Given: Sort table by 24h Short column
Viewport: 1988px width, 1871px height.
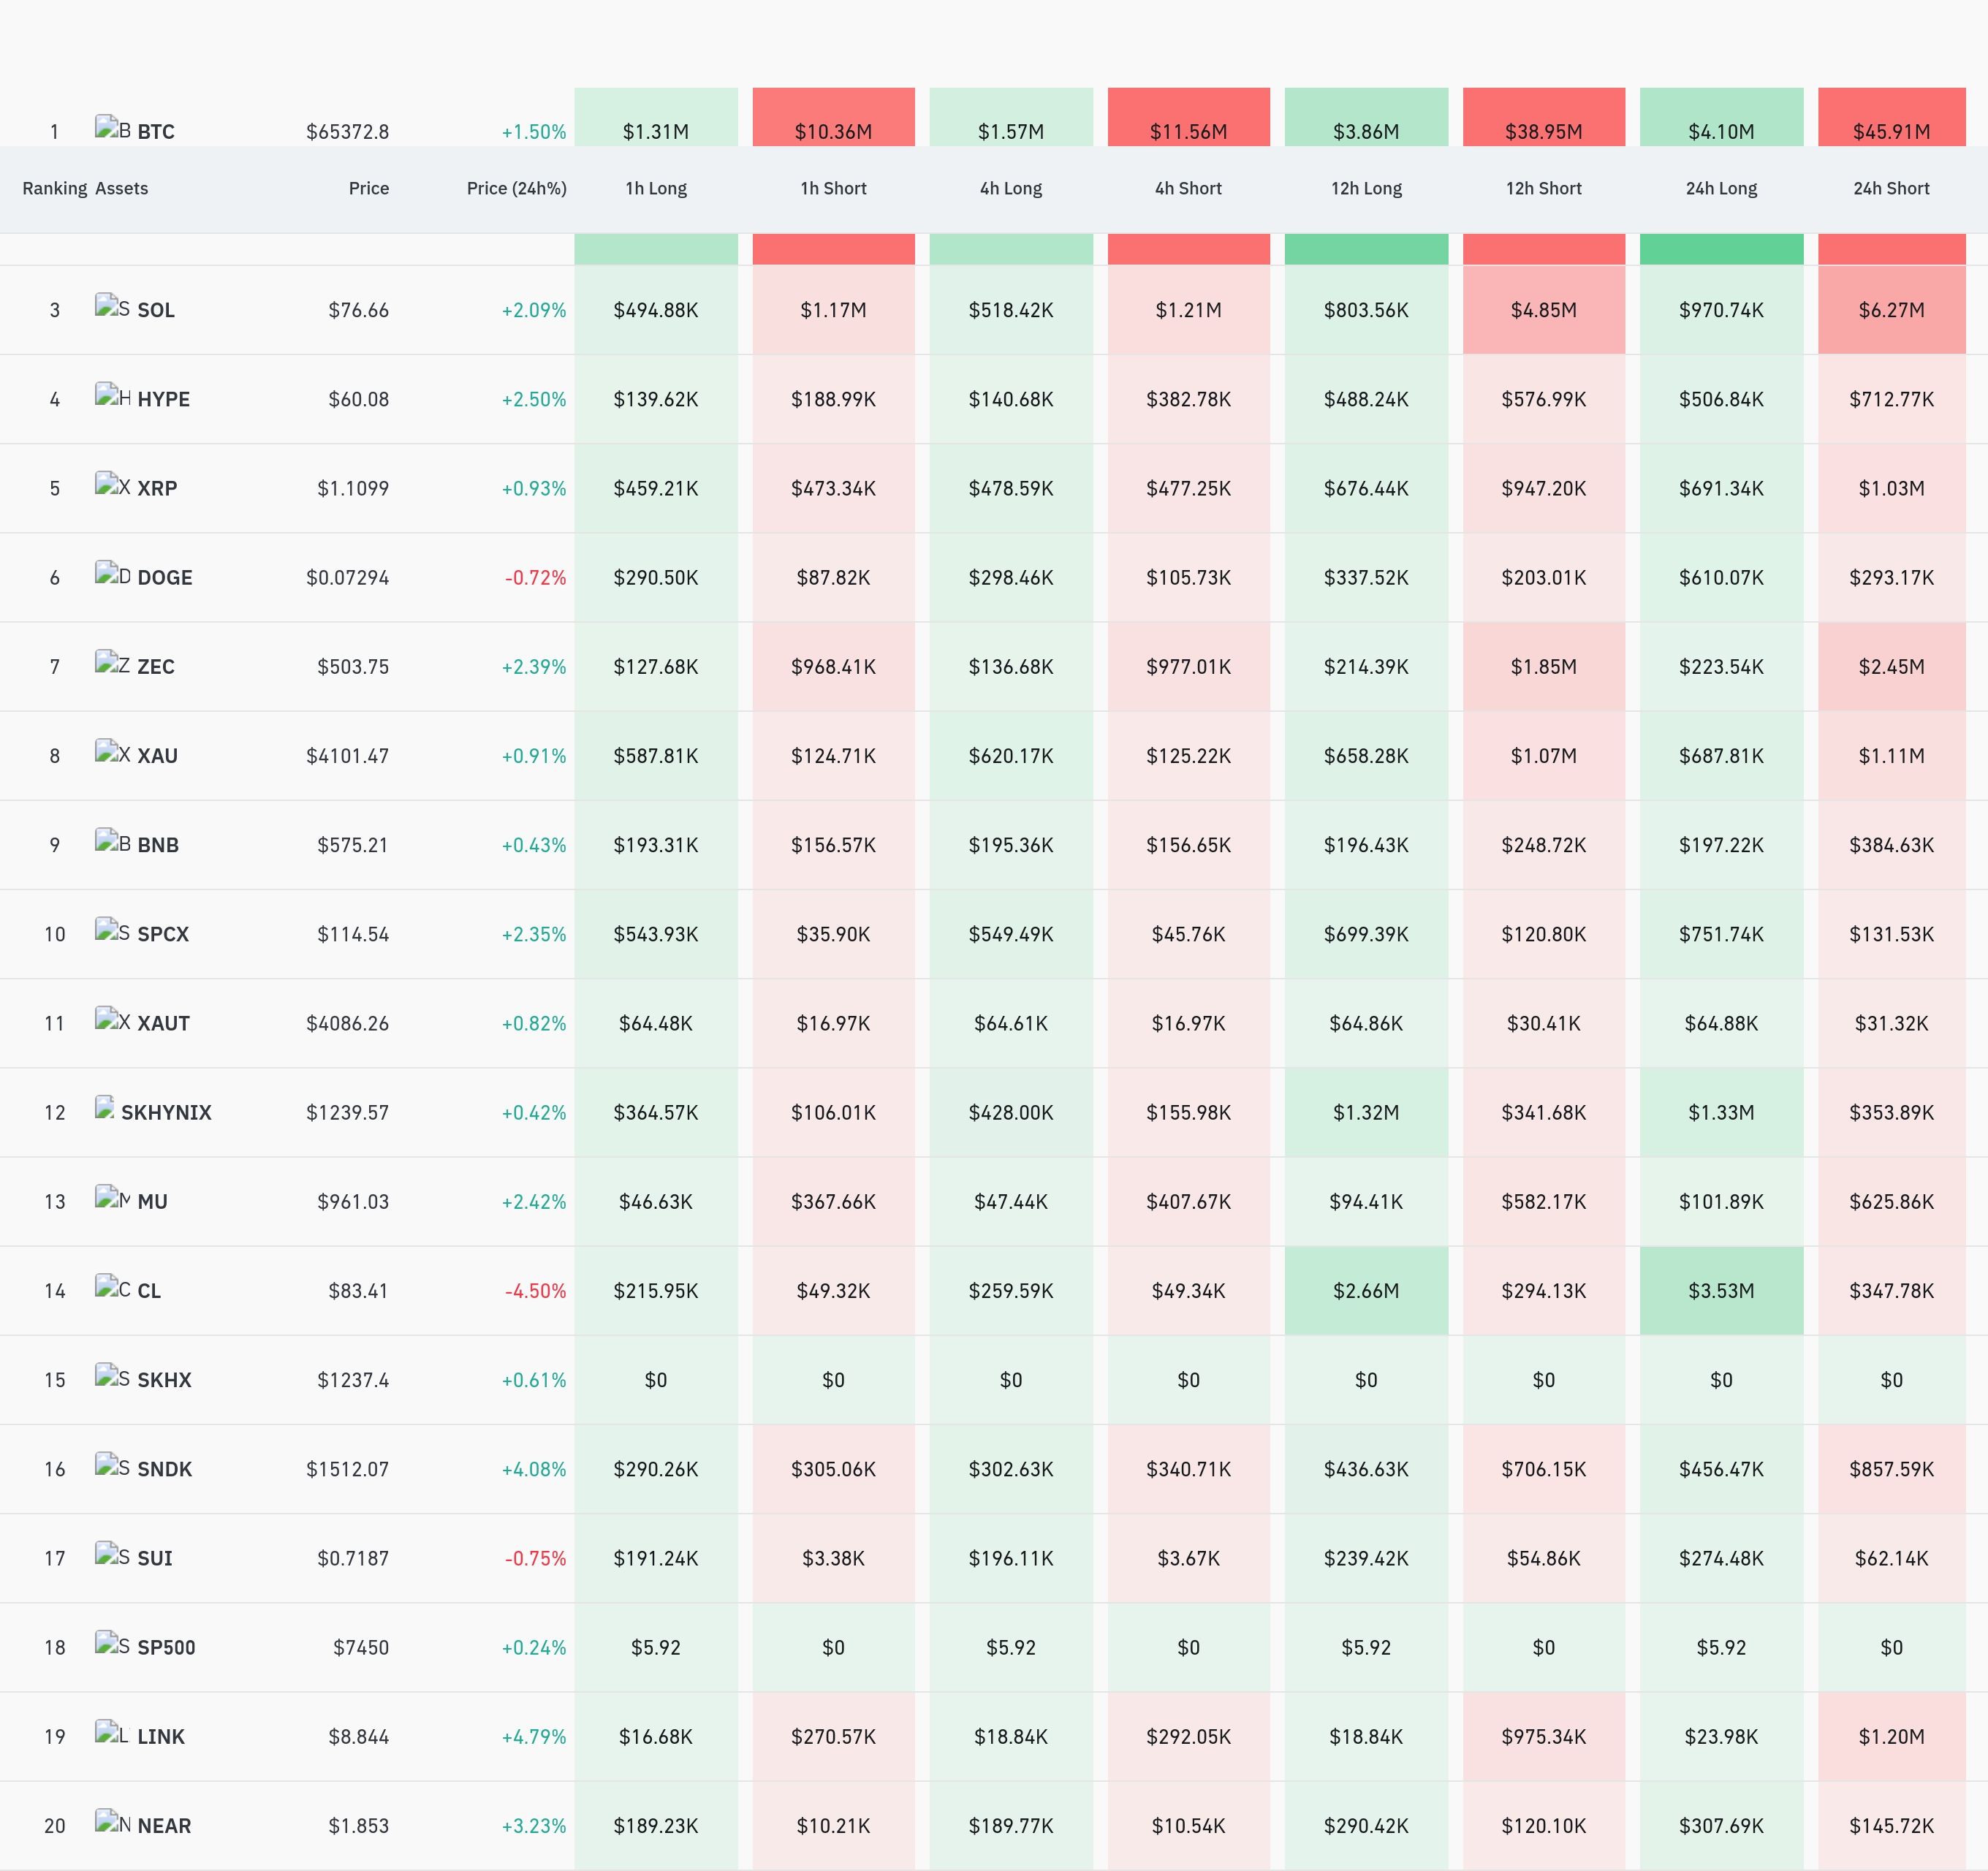Looking at the screenshot, I should pos(1891,188).
